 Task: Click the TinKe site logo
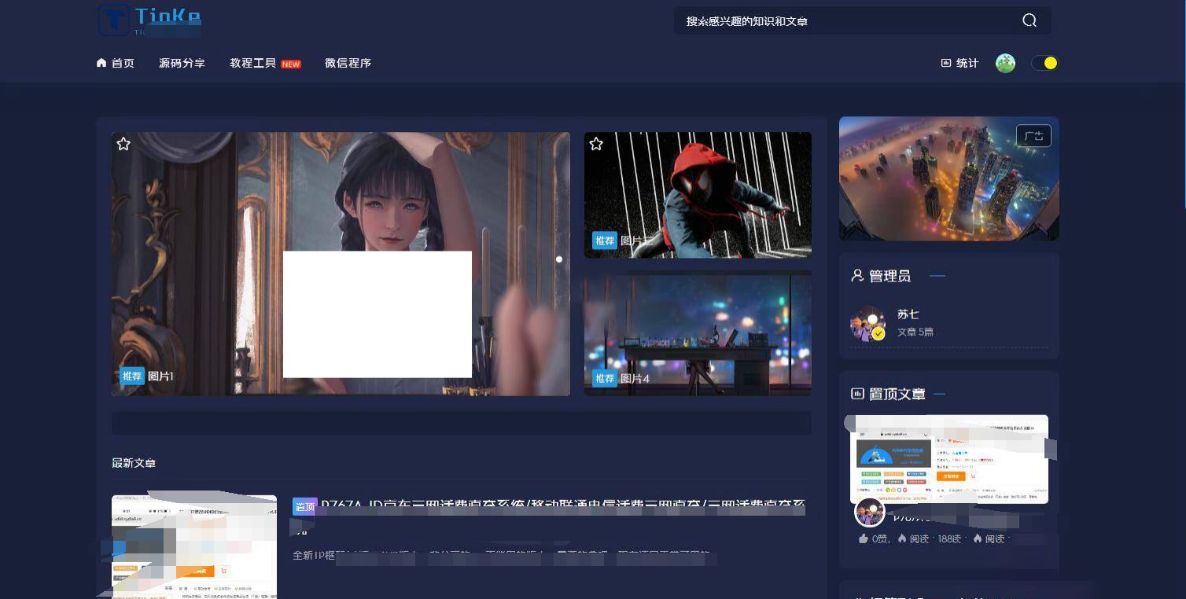pos(148,20)
